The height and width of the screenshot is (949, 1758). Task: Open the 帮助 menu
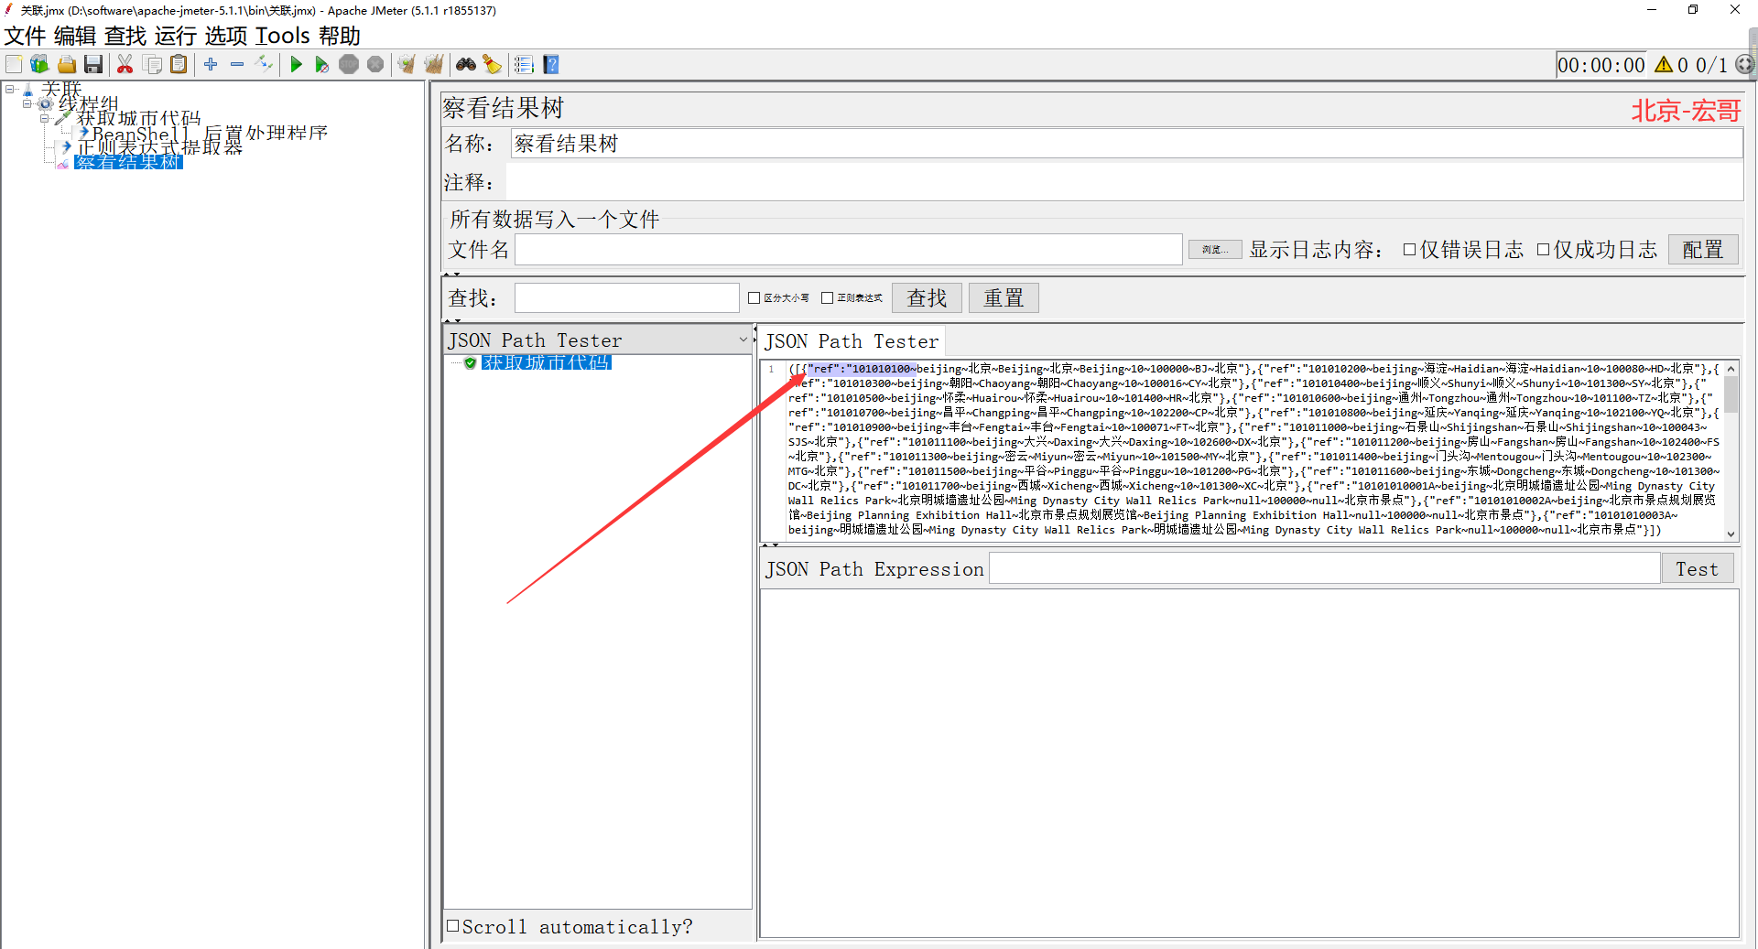(340, 36)
